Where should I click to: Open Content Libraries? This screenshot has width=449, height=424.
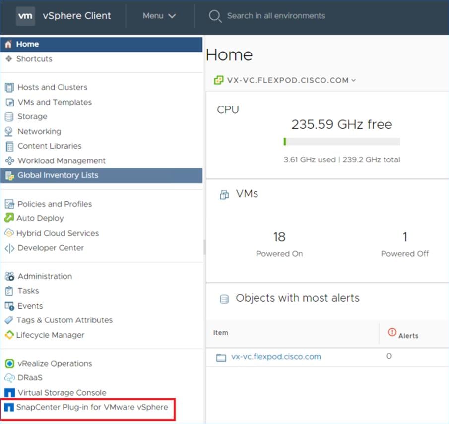tap(50, 146)
